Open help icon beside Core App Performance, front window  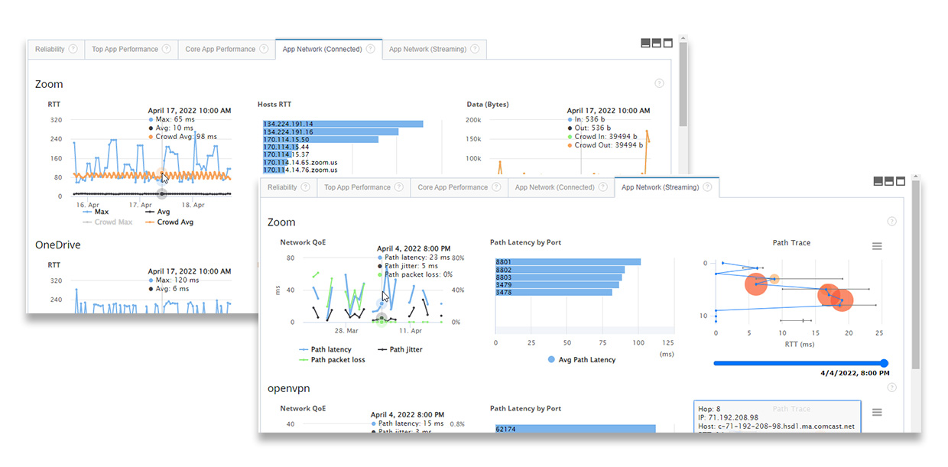point(496,187)
